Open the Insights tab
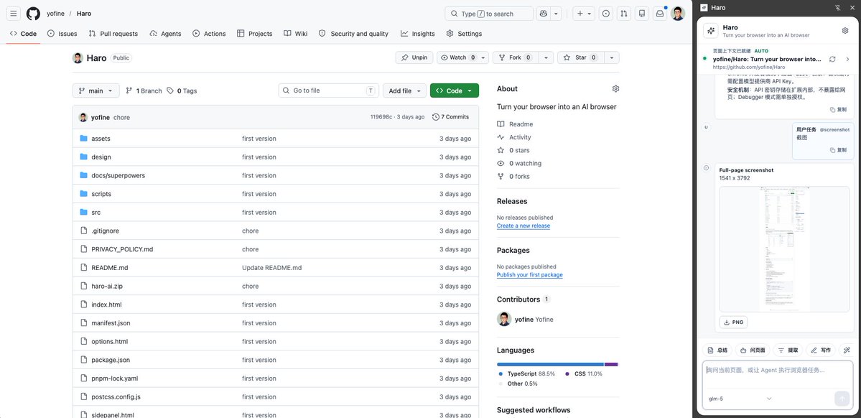The image size is (861, 418). tap(418, 34)
